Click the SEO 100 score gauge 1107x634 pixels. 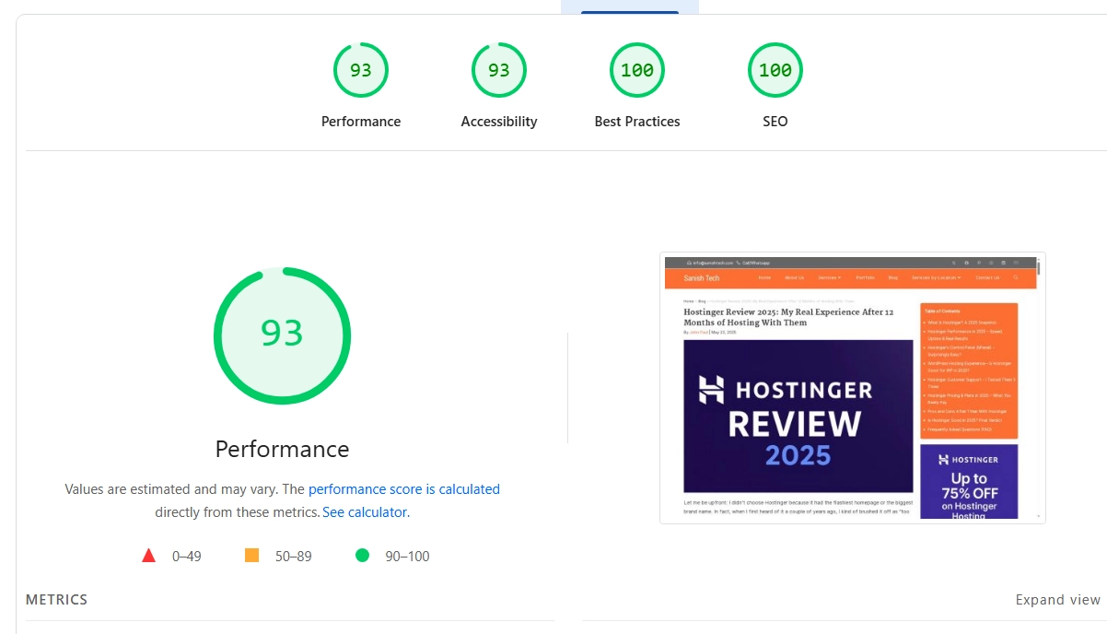pyautogui.click(x=775, y=70)
